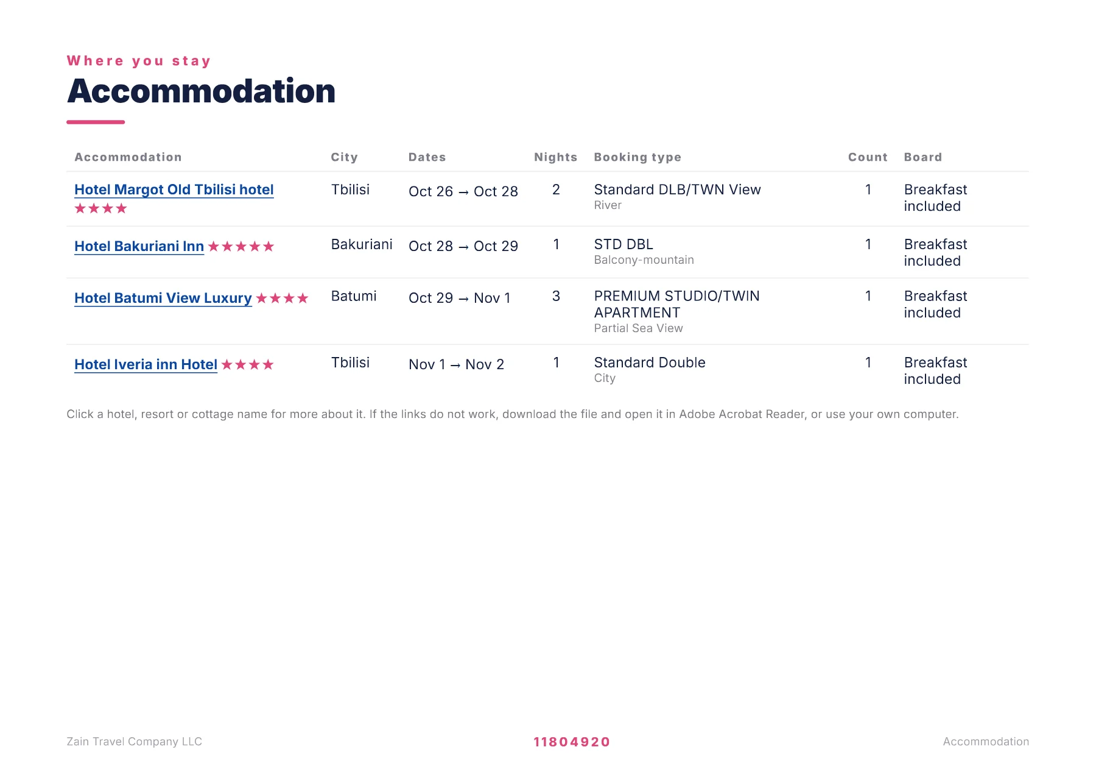1096x775 pixels.
Task: Click the 'Partial Sea View' room detail
Action: [639, 328]
